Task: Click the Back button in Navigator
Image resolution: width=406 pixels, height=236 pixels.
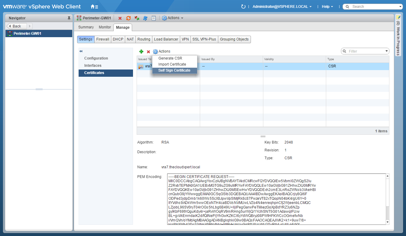Action: [x=17, y=26]
